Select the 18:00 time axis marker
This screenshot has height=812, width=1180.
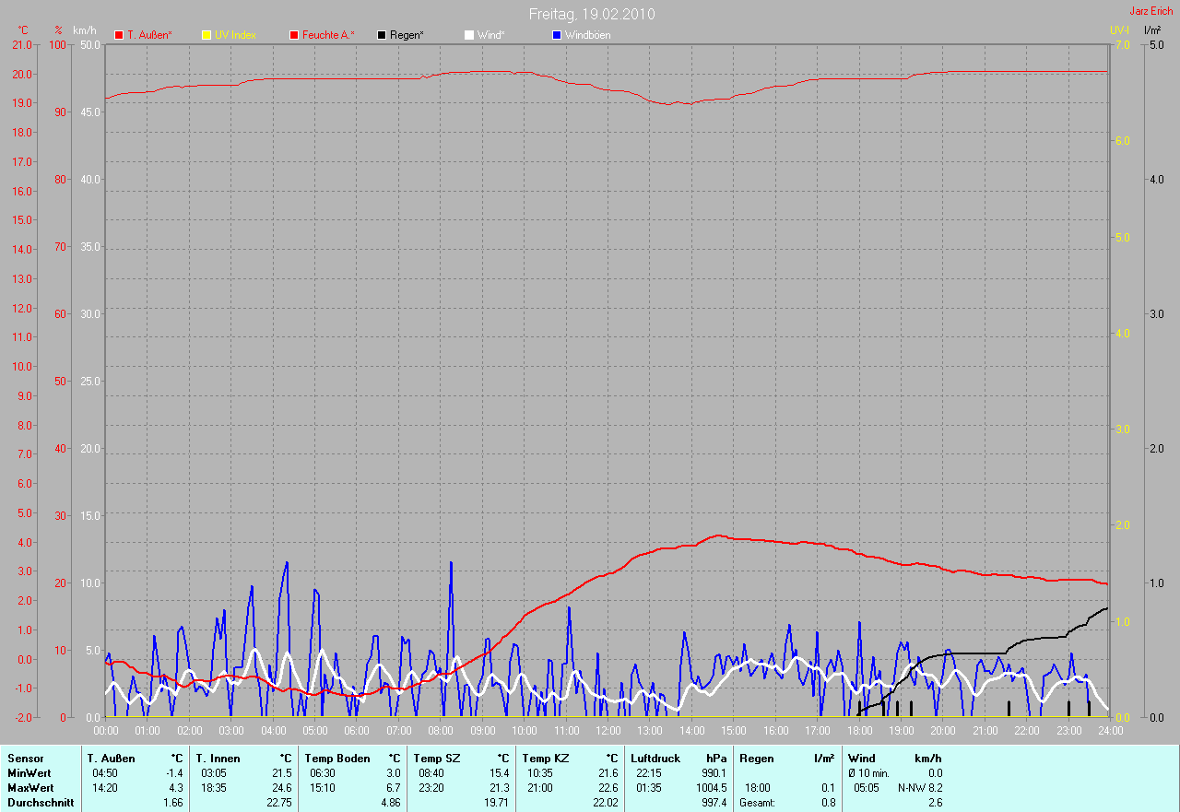(x=859, y=730)
